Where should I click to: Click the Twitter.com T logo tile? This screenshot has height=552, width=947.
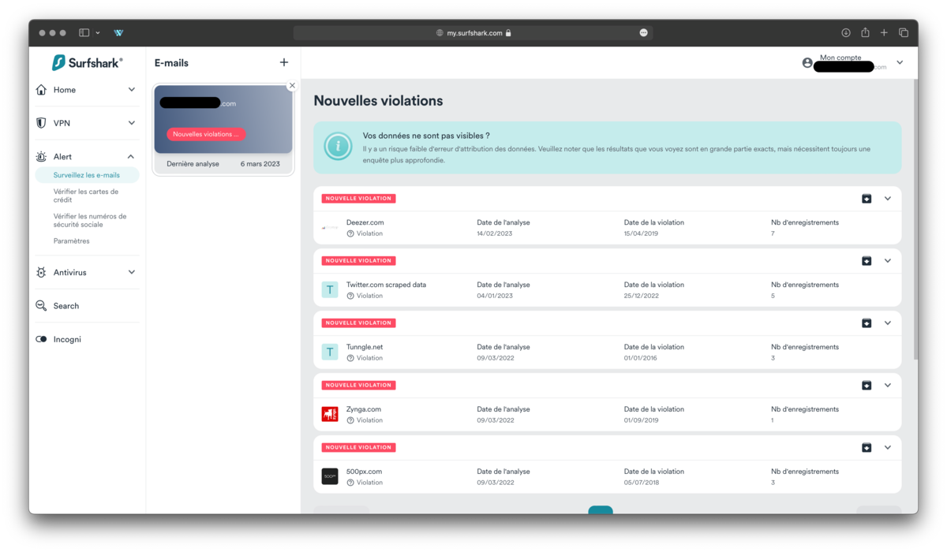330,289
